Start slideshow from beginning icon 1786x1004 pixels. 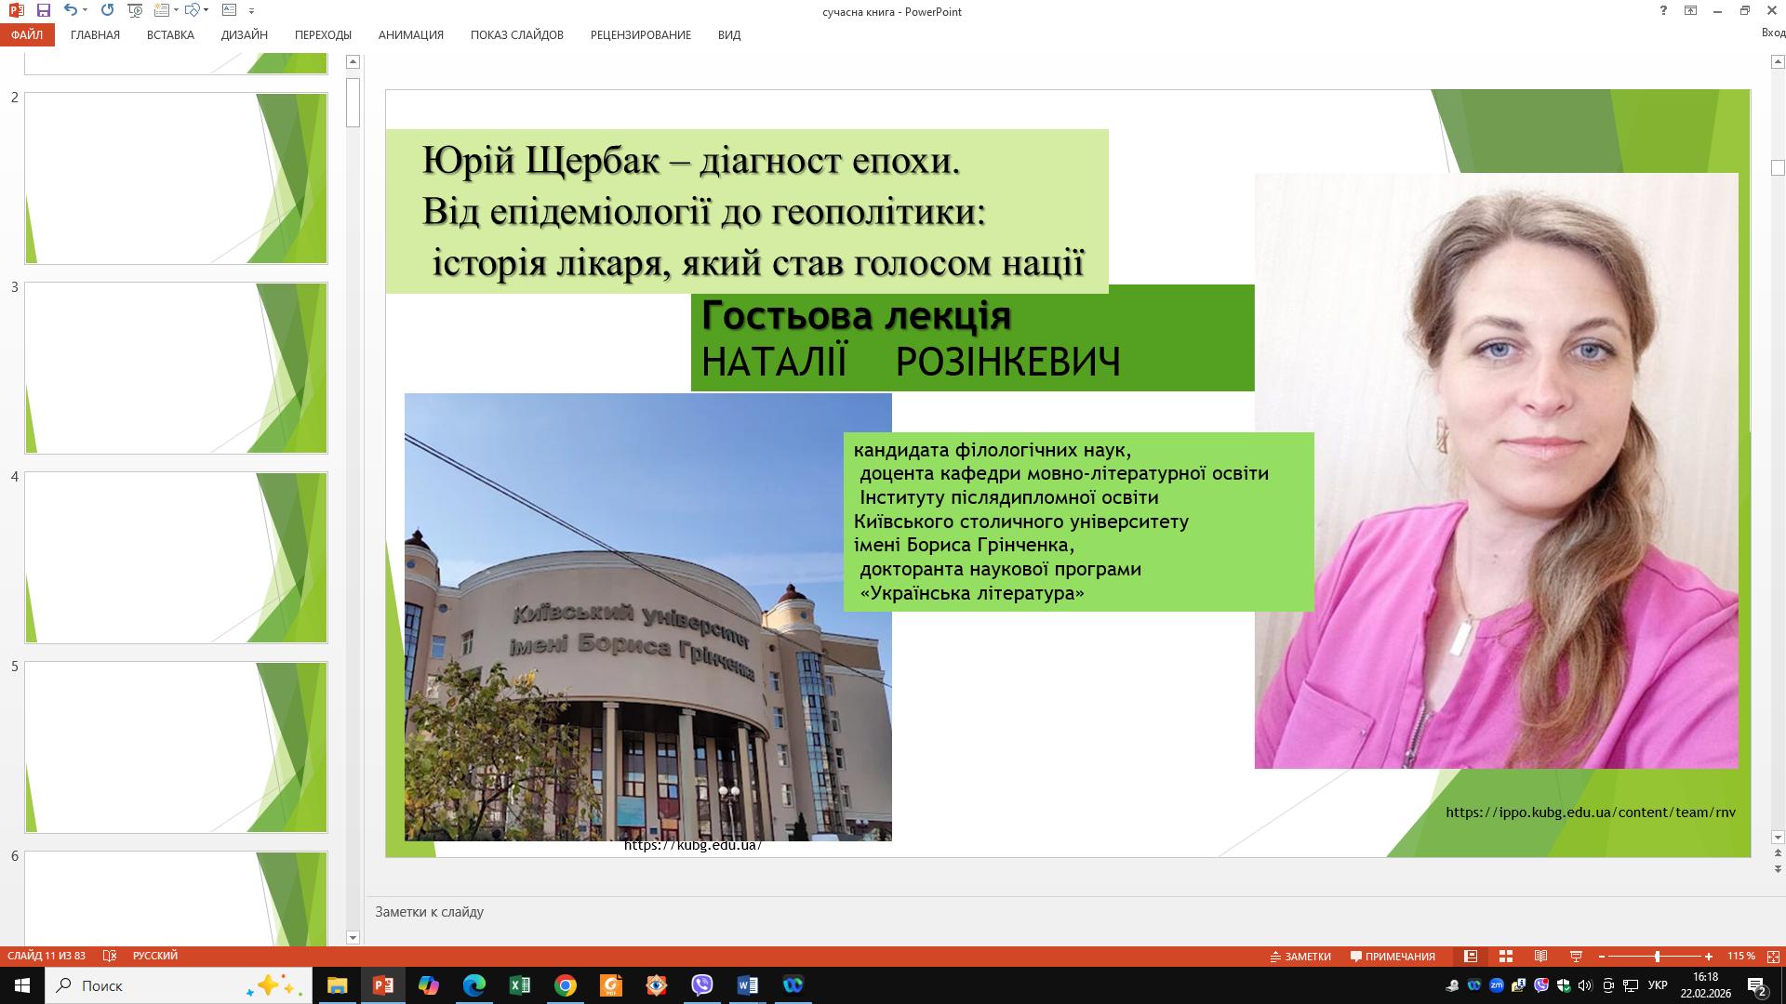click(x=135, y=10)
